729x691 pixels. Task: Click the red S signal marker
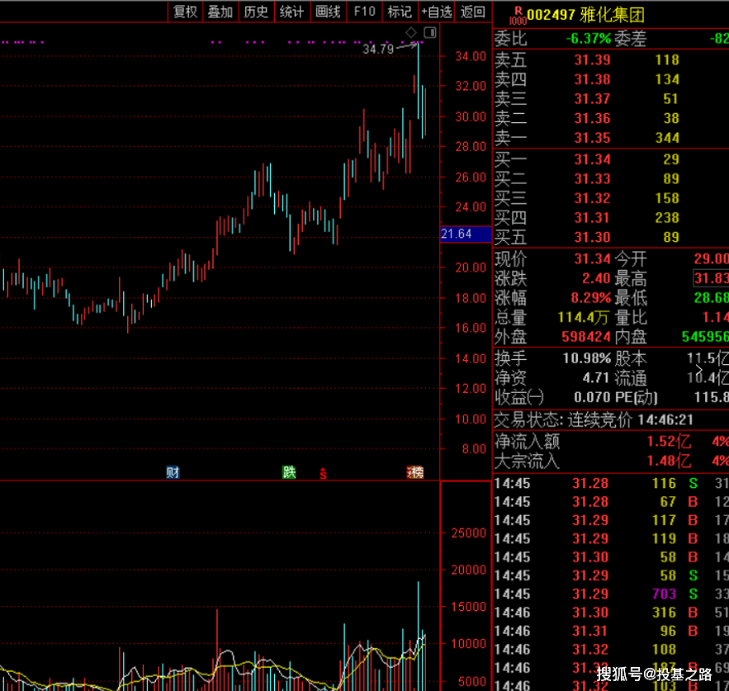click(323, 473)
